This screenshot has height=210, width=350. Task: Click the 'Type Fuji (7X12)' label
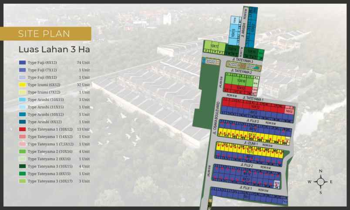[x=42, y=70]
